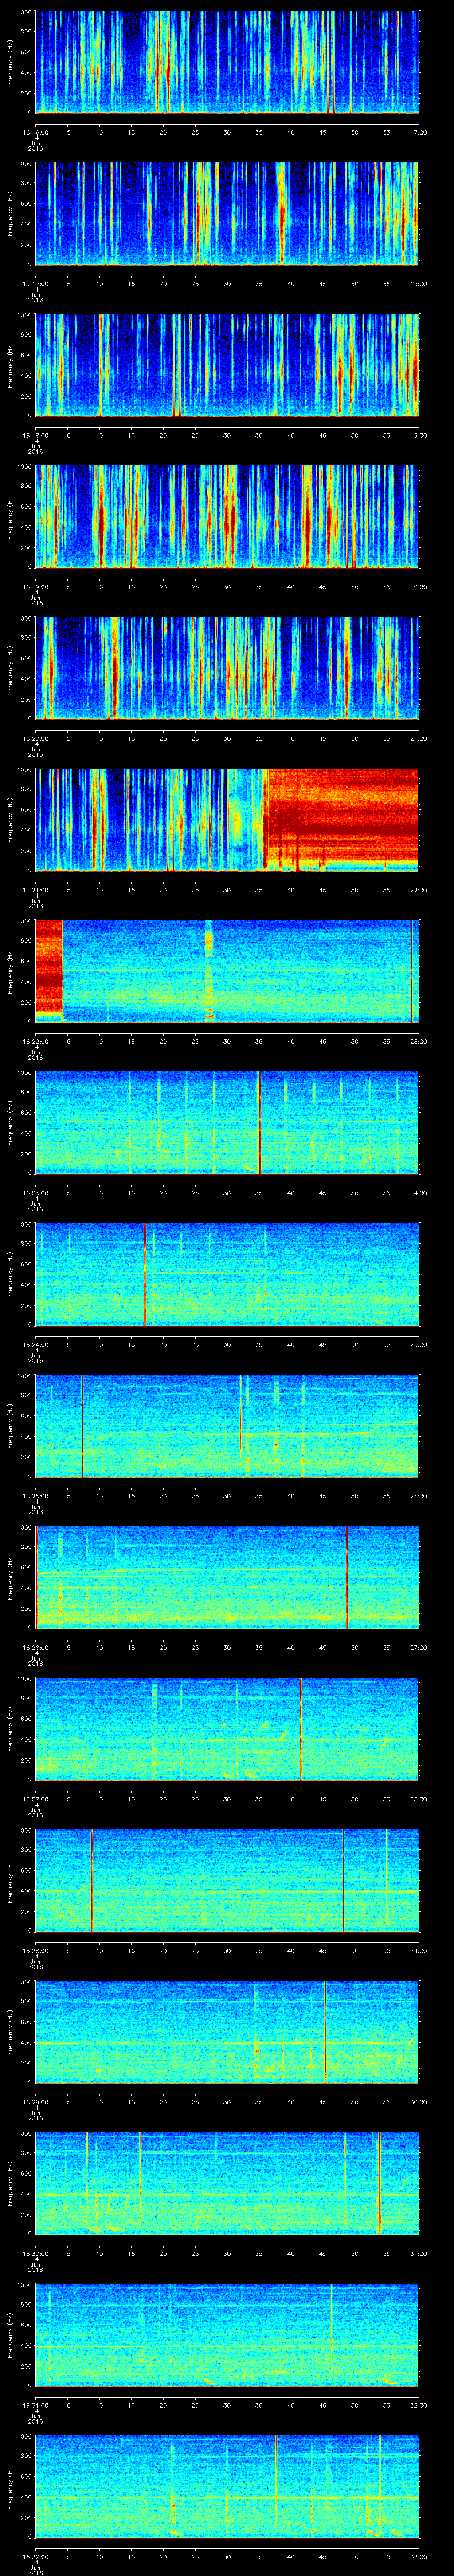Click the 16:16:00 spectrogram plot
This screenshot has height=2576, width=454.
tap(227, 62)
